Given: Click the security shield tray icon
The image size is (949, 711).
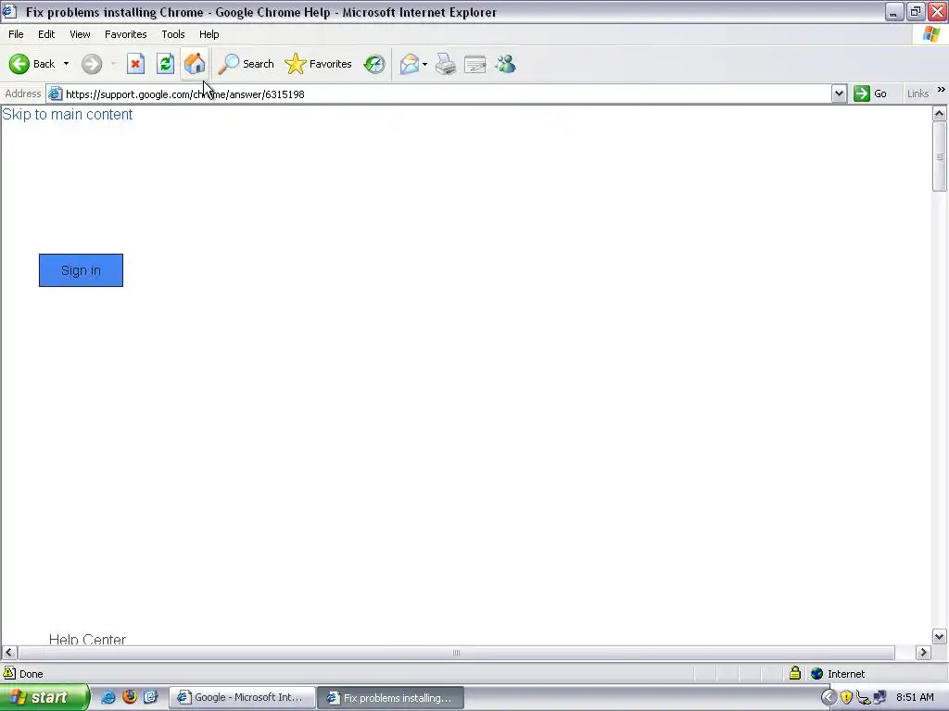Looking at the screenshot, I should (x=846, y=698).
